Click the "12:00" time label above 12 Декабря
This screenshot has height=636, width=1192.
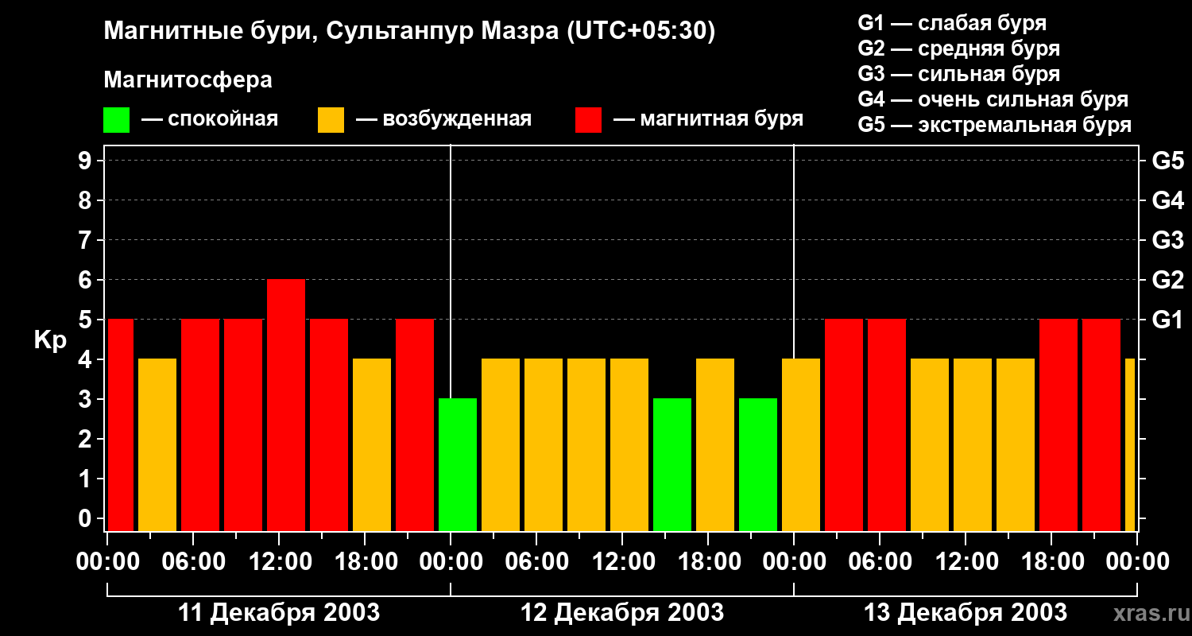(x=622, y=561)
